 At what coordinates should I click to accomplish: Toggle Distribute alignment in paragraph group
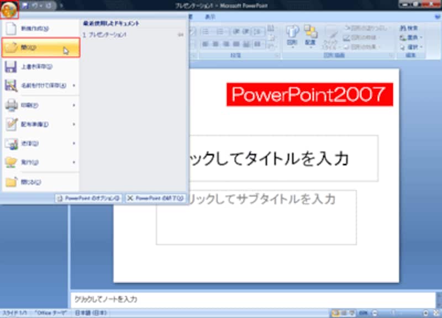tap(246, 44)
